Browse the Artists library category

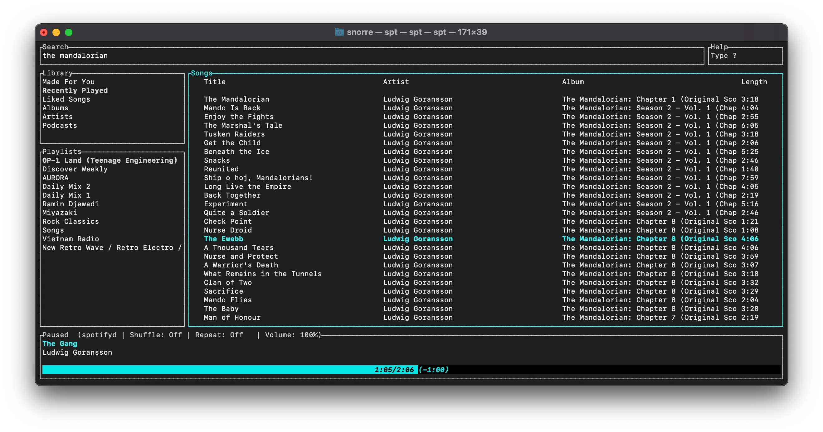[57, 117]
